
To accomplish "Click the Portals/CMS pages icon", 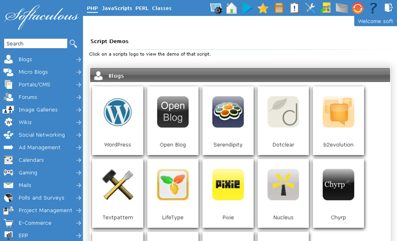I will click(9, 84).
